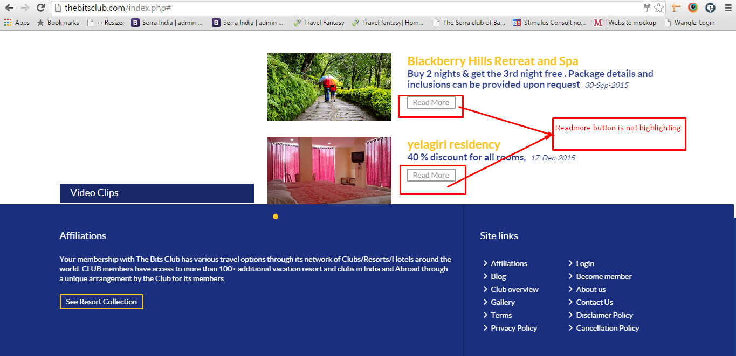Screen dimensions: 736x356
Task: Open the Blackberry Hills walkway thumbnail
Action: [329, 87]
